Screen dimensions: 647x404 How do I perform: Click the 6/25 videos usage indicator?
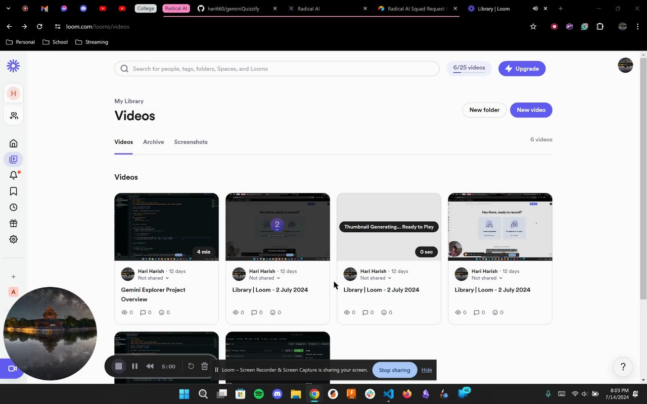tap(469, 68)
